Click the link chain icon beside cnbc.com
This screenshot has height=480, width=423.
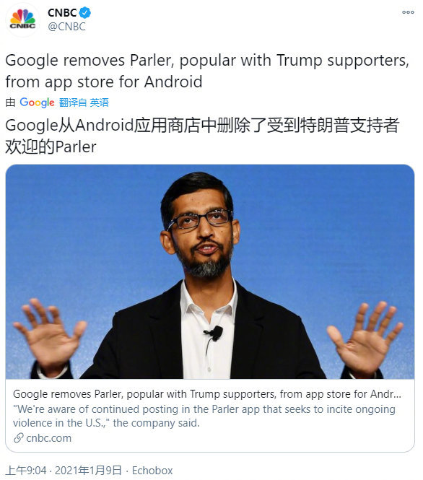[18, 438]
